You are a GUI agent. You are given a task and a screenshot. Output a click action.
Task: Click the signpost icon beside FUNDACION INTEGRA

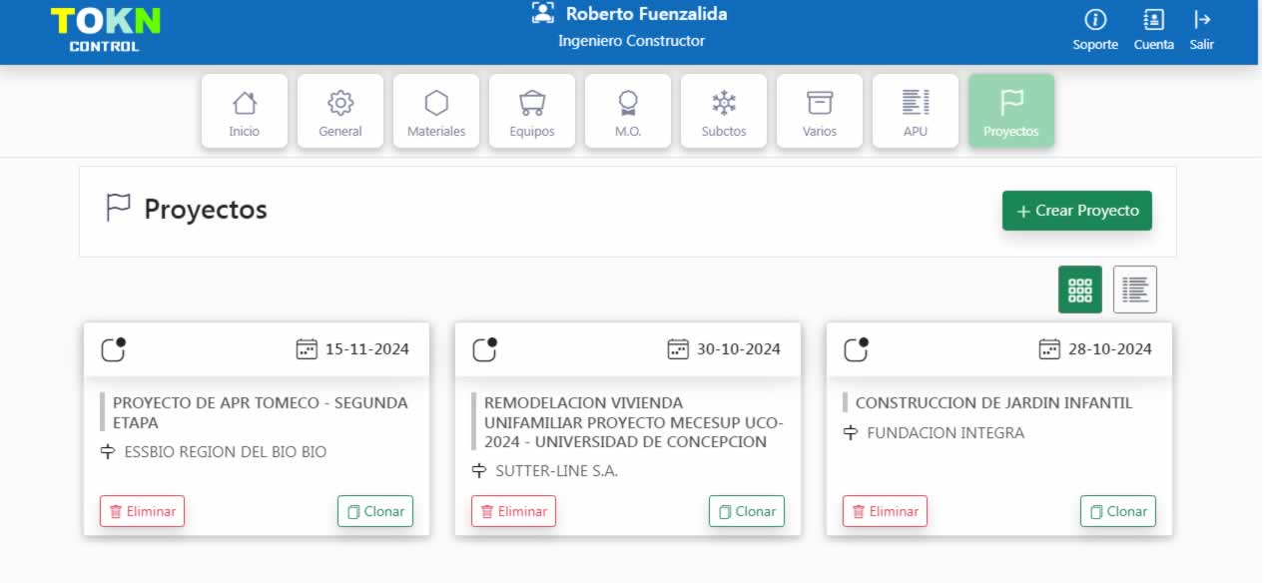click(851, 433)
